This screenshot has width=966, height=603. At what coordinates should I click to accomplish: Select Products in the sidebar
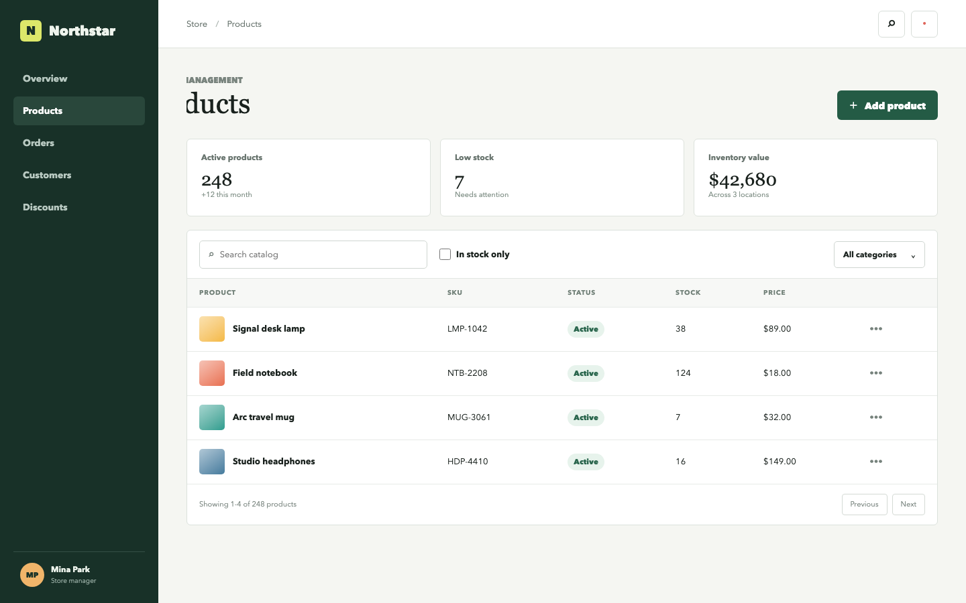click(x=79, y=111)
